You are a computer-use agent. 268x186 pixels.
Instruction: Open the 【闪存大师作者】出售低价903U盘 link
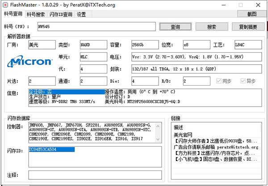tap(216, 141)
